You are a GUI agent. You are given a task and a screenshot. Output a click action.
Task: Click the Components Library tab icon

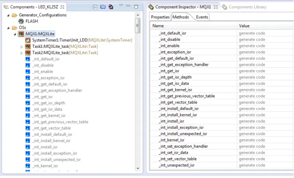click(224, 7)
